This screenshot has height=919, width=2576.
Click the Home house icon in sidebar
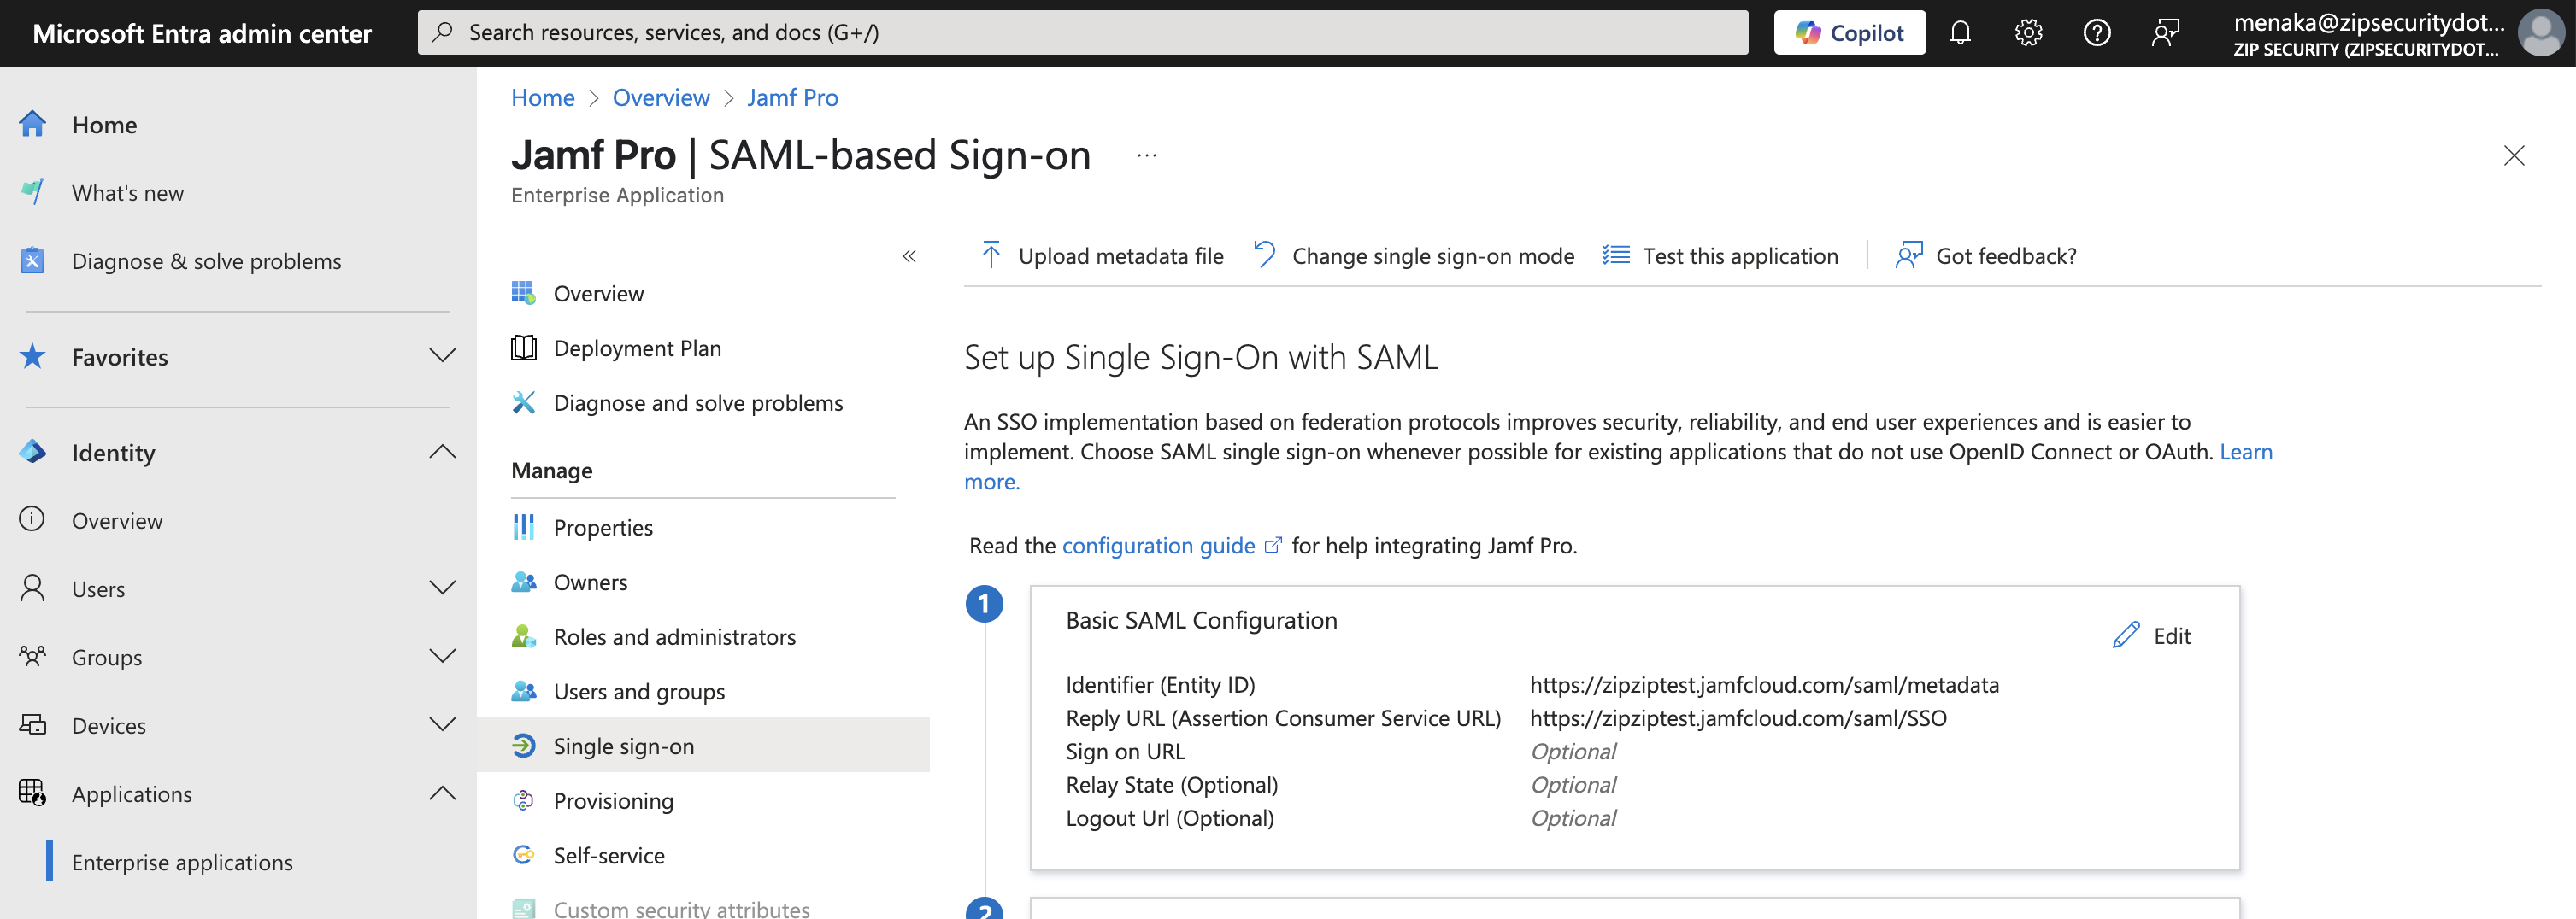[33, 124]
